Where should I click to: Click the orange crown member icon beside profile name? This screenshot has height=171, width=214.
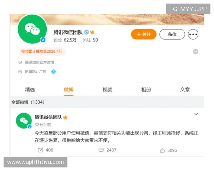[92, 32]
